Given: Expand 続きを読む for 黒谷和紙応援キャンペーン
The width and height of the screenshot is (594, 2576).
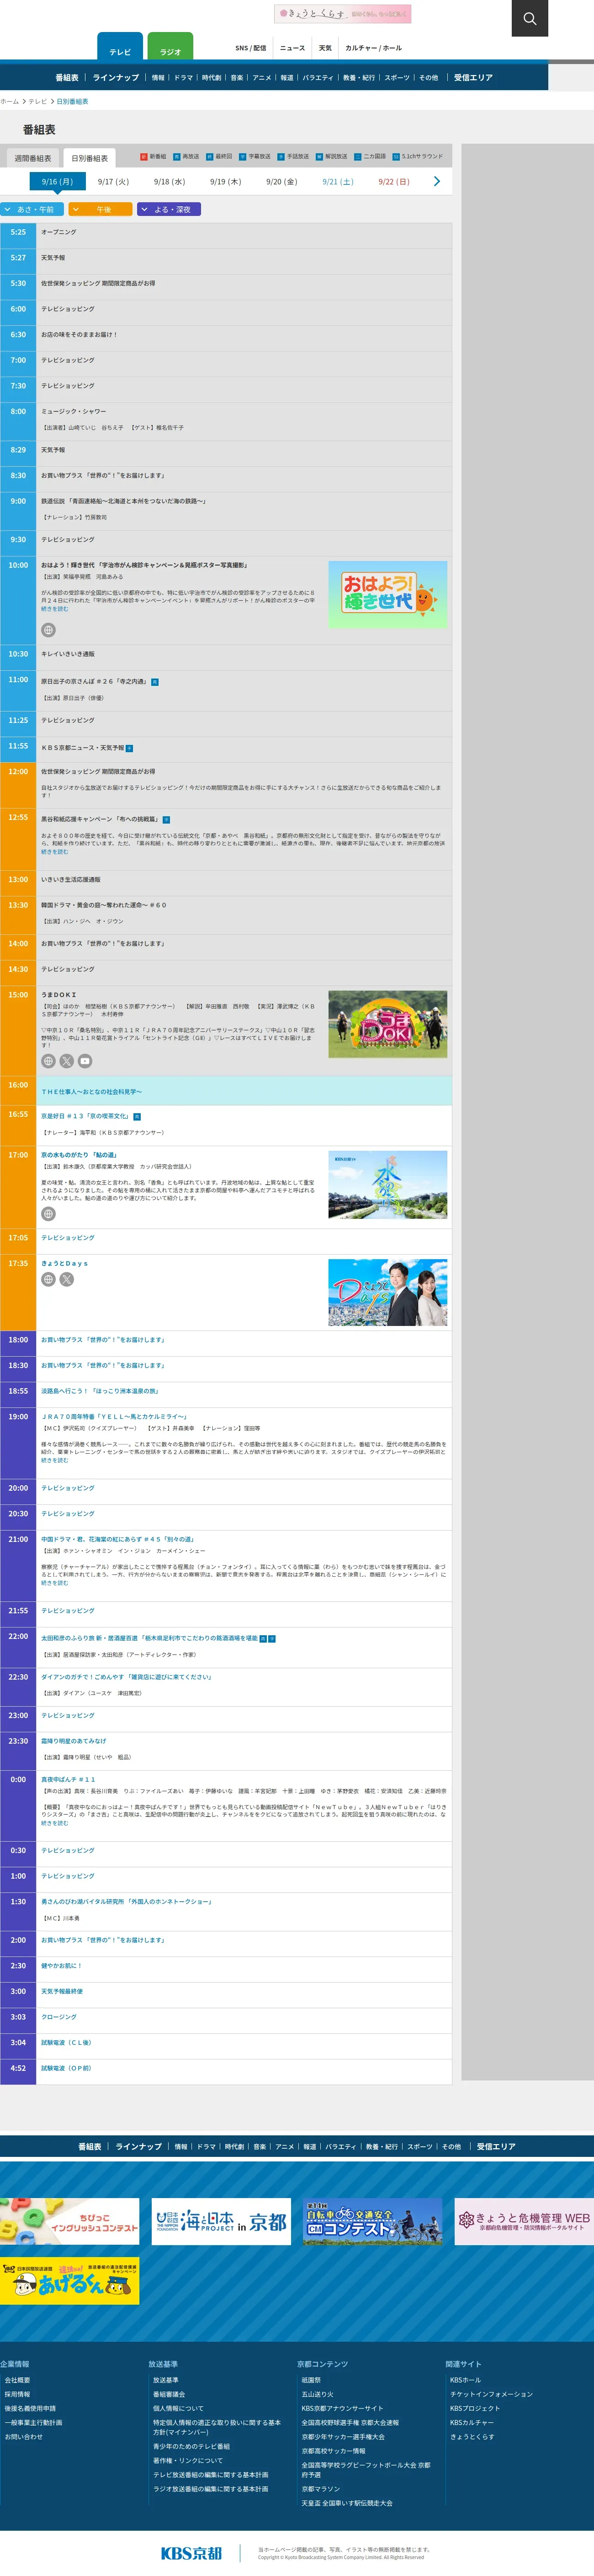Looking at the screenshot, I should pos(55,852).
